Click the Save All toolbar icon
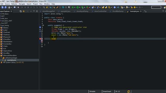The width and height of the screenshot is (166, 93). coord(5,7)
